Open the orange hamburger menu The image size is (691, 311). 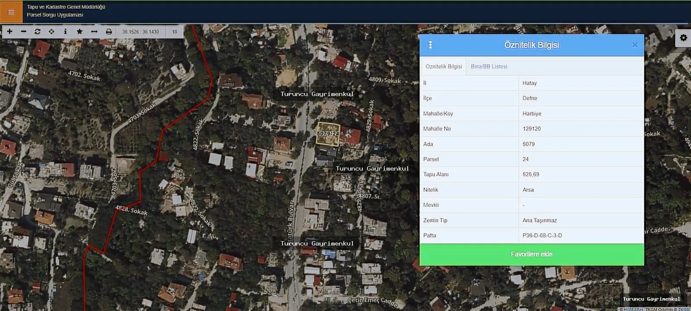11,12
